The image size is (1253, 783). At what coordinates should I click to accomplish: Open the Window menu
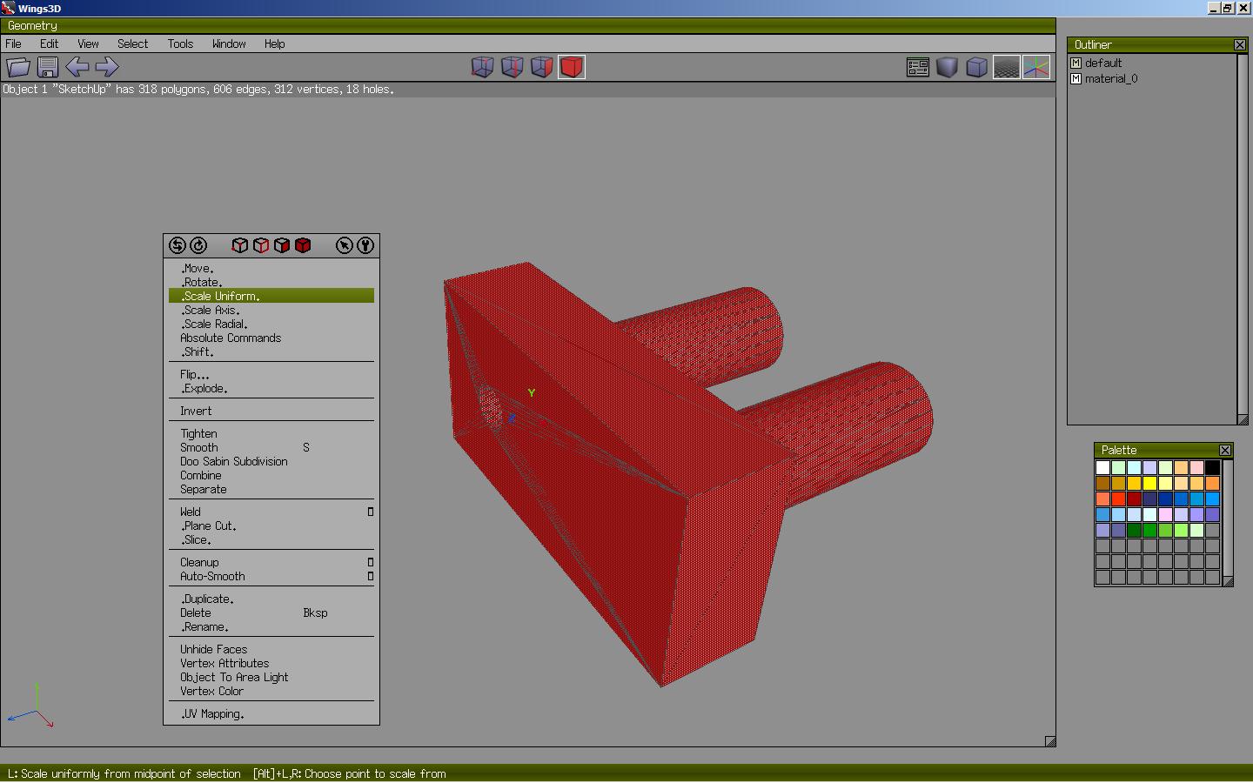229,43
